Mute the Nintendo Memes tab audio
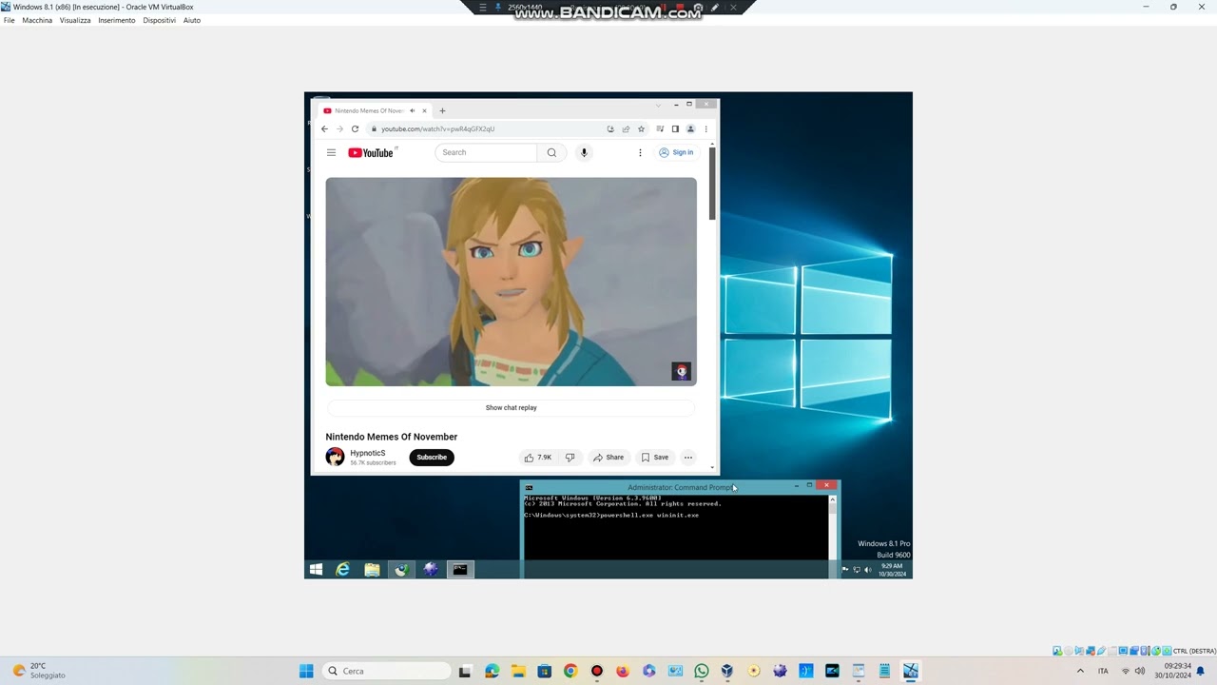1217x685 pixels. (x=412, y=110)
